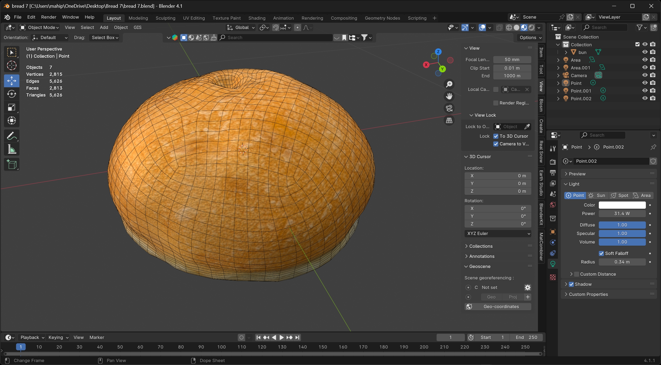
Task: Toggle camera view in viewport
Action: tap(449, 108)
